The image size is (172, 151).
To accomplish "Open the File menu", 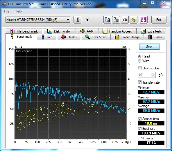I will (x=7, y=11).
